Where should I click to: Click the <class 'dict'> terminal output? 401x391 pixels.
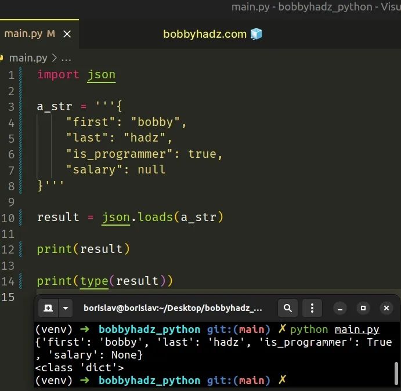click(80, 368)
